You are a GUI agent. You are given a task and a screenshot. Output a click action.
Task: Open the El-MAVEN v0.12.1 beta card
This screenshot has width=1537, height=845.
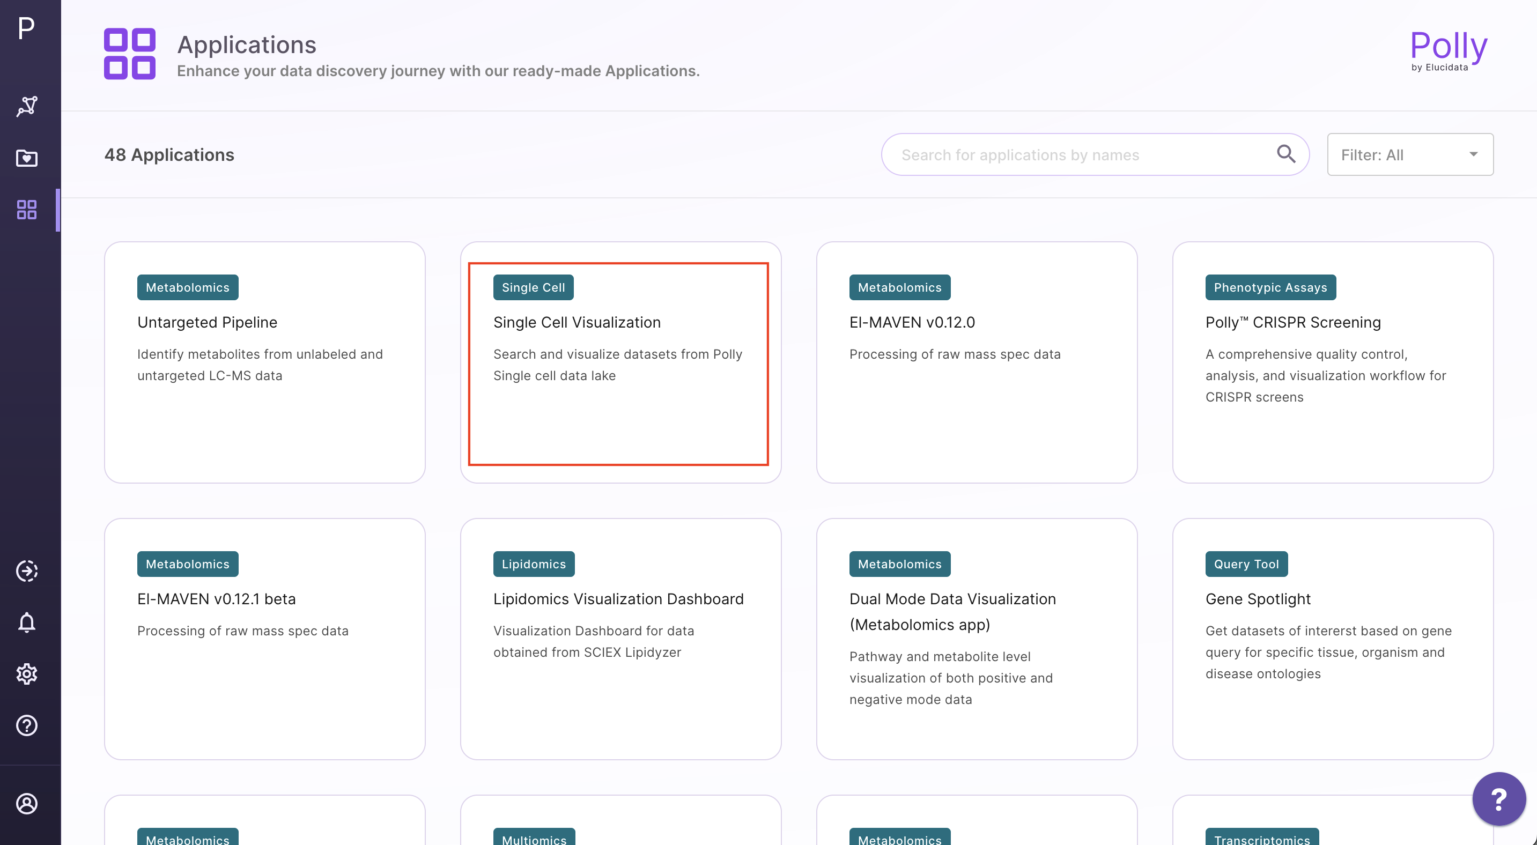pos(264,639)
